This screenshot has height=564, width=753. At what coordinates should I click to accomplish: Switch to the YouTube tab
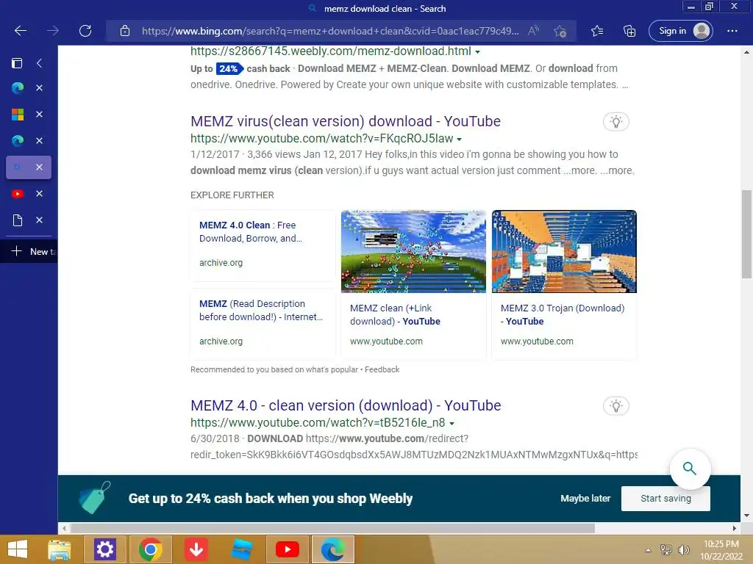tap(18, 193)
